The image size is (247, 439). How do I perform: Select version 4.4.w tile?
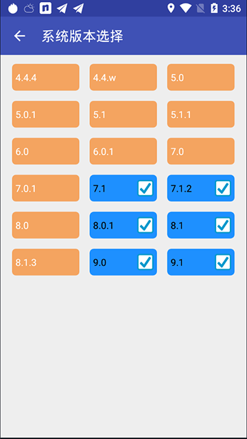[123, 77]
